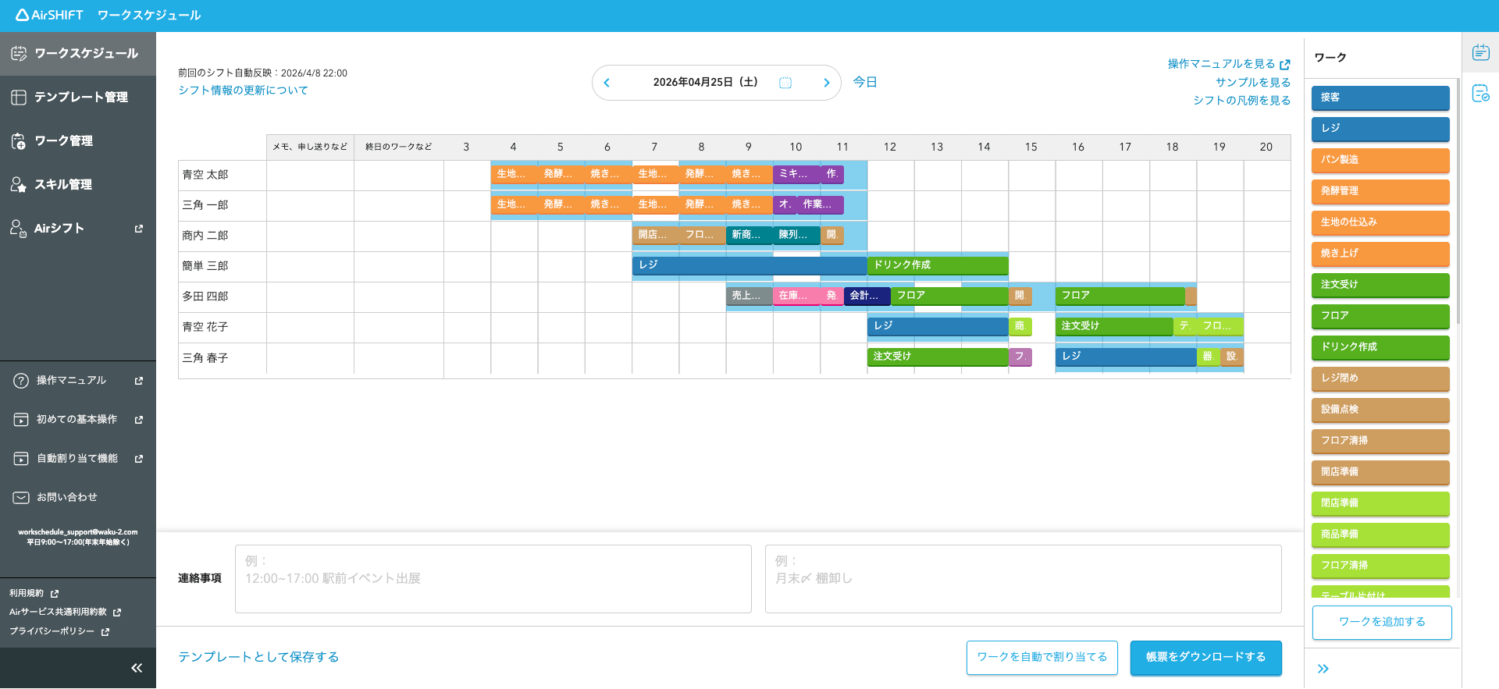
Task: Select the 焼き上げ work swatch
Action: [x=1380, y=254]
